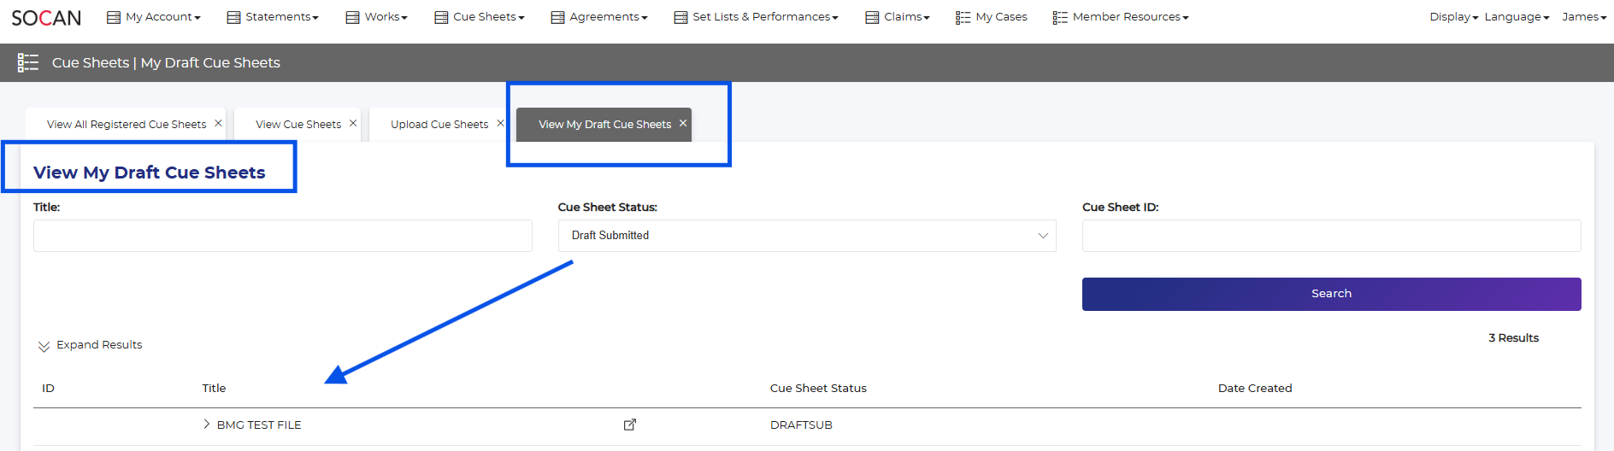Open the My Account menu

point(154,17)
